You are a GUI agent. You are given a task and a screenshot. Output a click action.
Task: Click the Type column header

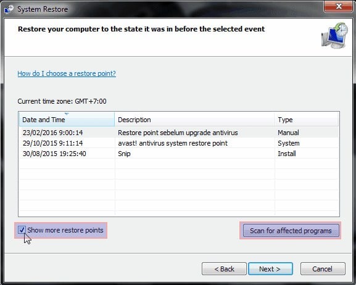point(306,119)
